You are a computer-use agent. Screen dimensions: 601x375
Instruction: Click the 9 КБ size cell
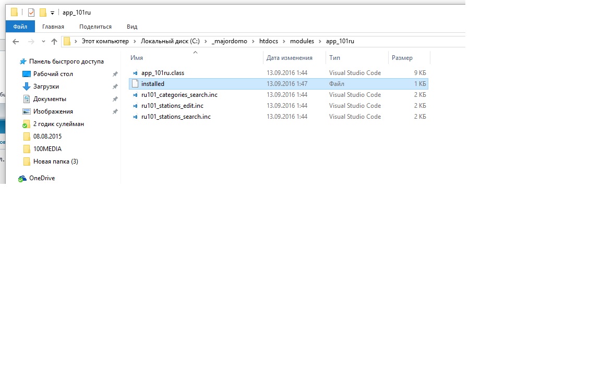(419, 73)
